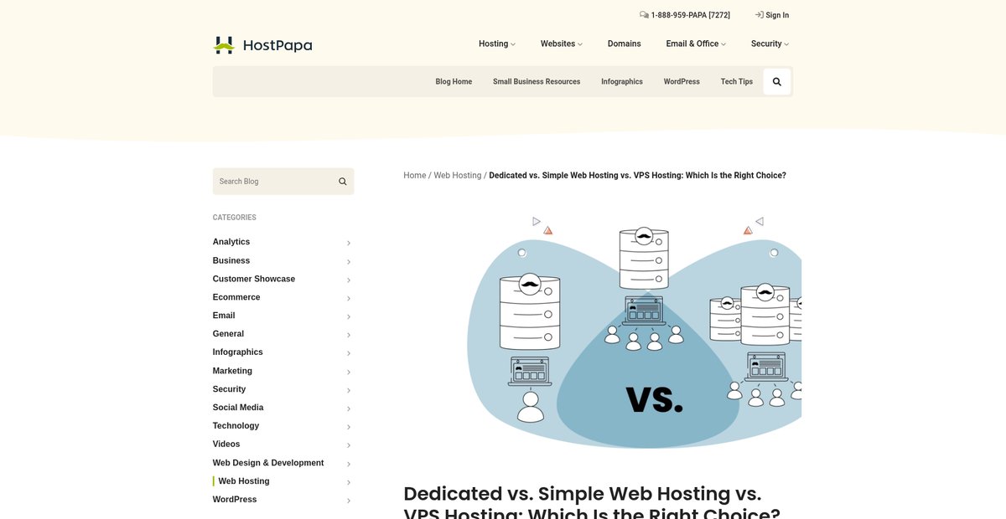Viewport: 1006px width, 519px height.
Task: Open the Websites dropdown menu
Action: point(562,44)
